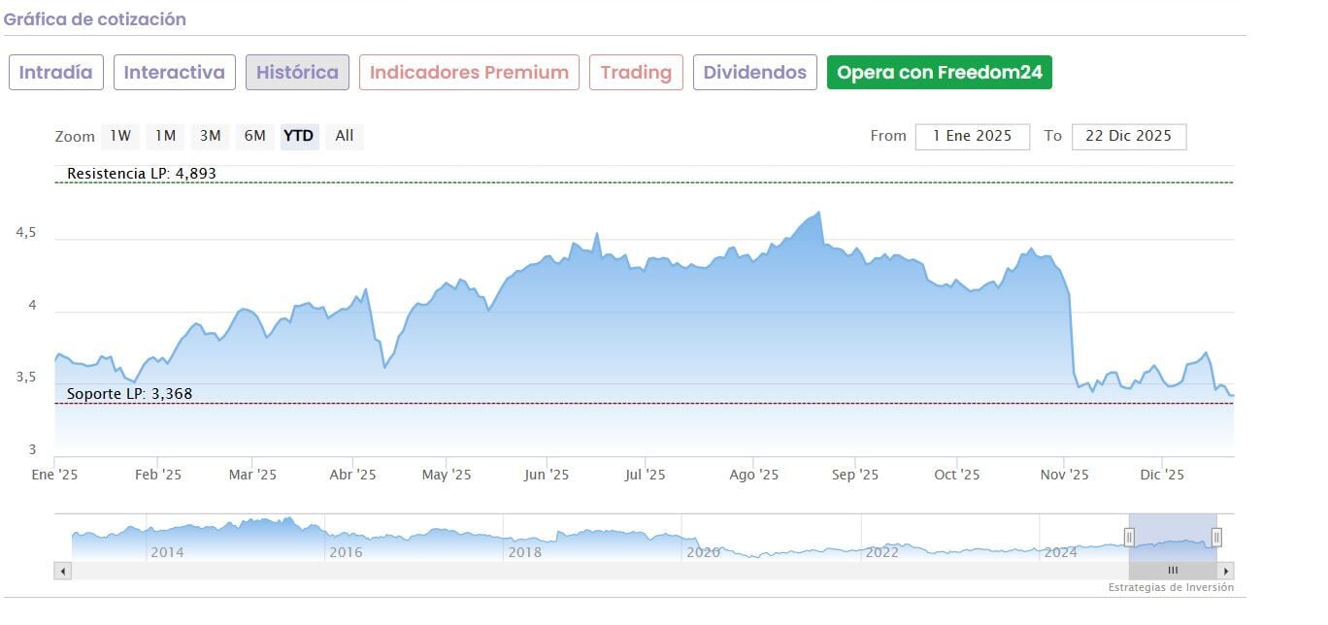This screenshot has width=1328, height=625.
Task: View the Dividendos tab
Action: [x=754, y=73]
